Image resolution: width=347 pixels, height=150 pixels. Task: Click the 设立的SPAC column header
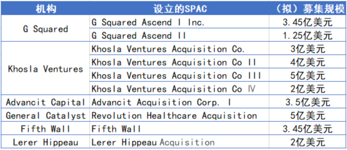tap(179, 9)
